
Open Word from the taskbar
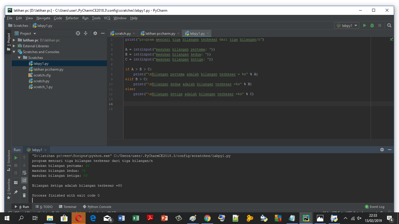[x=122, y=218]
